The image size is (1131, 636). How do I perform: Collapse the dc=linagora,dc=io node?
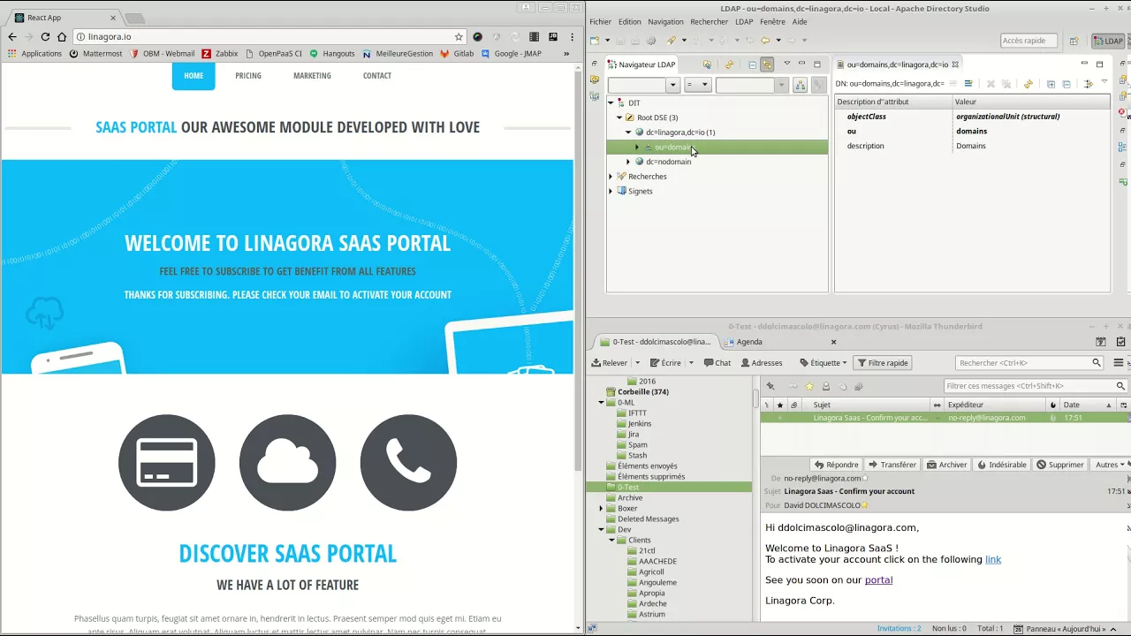[x=628, y=132]
